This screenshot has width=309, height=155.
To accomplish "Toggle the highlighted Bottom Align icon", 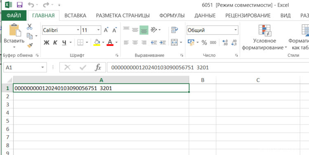I will (x=144, y=30).
